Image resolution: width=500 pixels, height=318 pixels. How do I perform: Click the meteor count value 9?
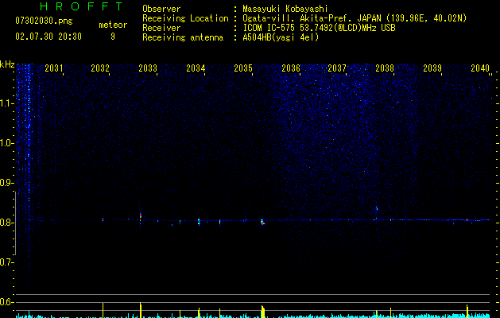(113, 37)
